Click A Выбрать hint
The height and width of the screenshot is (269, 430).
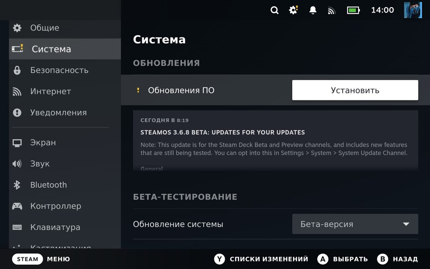point(343,259)
